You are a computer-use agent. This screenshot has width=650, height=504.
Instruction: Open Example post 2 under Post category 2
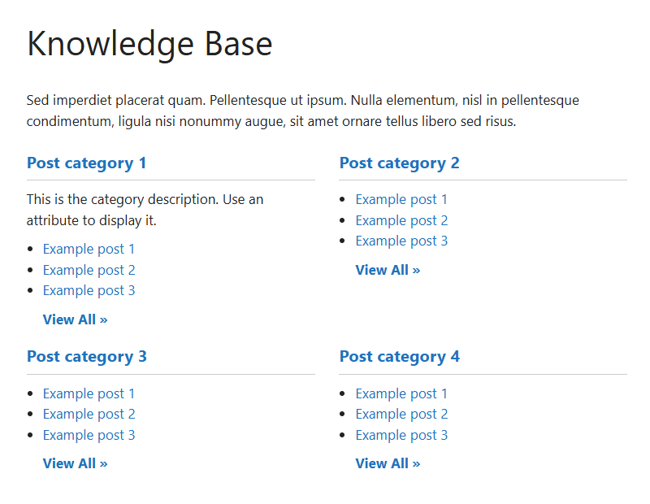tap(401, 220)
